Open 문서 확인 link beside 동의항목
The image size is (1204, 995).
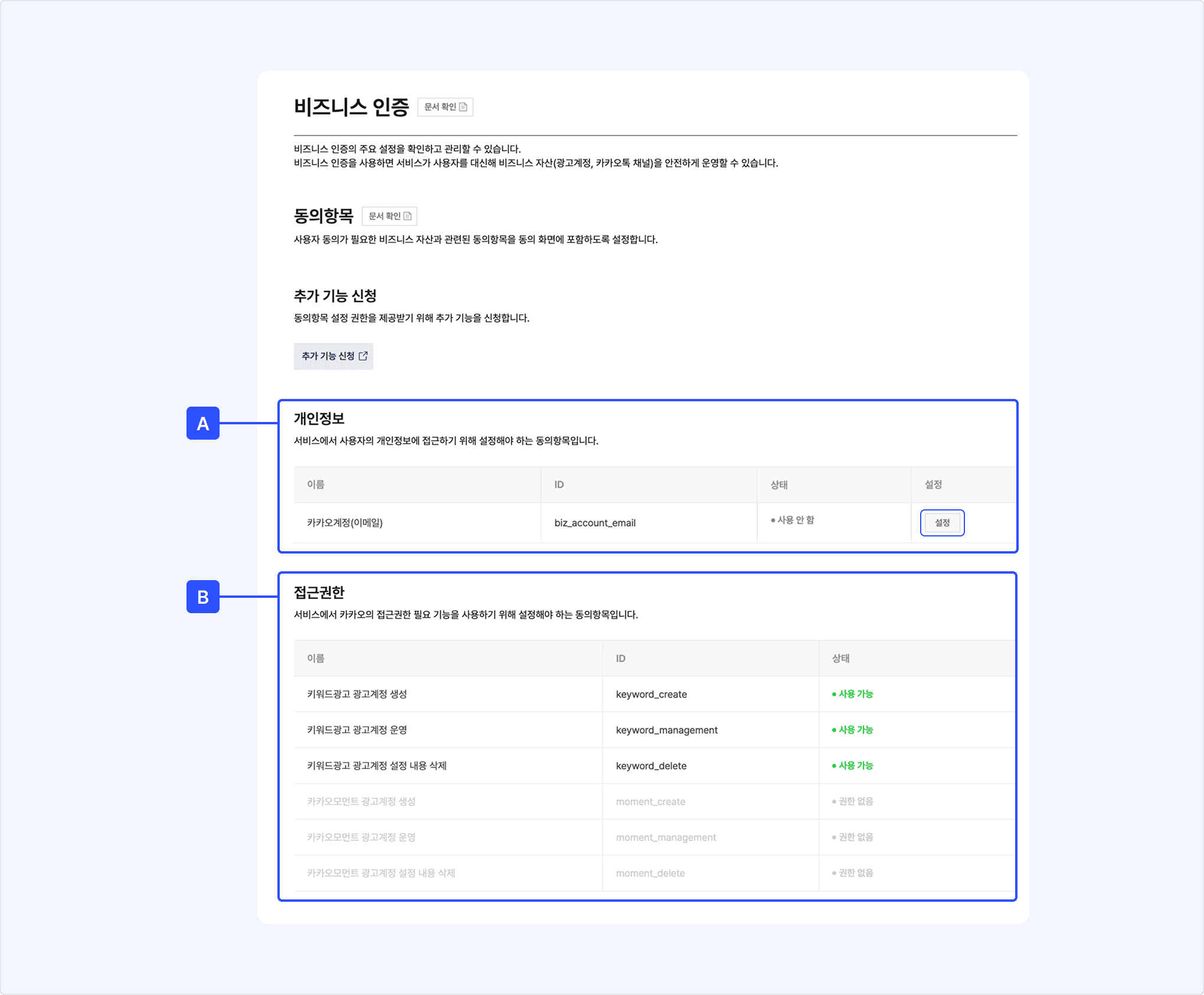(385, 216)
